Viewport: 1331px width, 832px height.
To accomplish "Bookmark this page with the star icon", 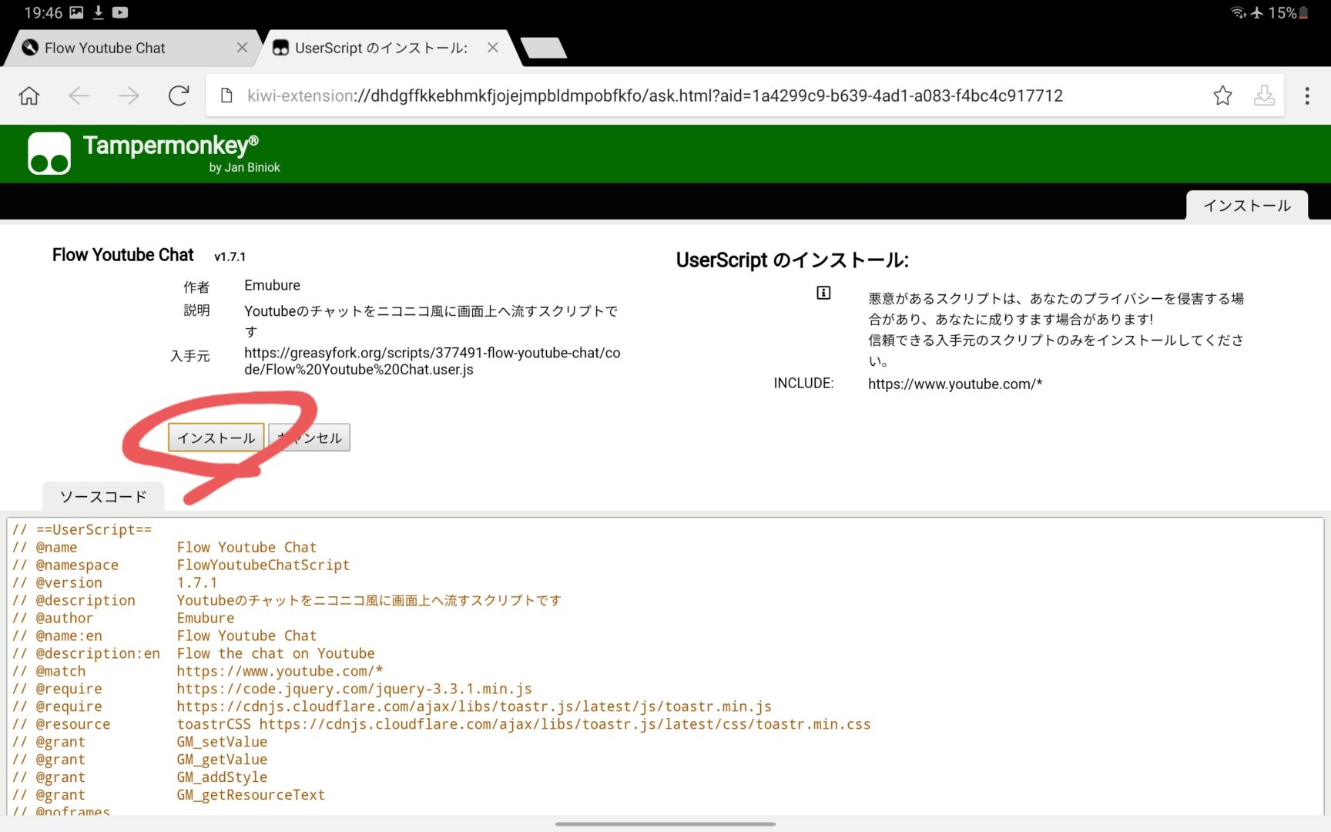I will [x=1222, y=96].
